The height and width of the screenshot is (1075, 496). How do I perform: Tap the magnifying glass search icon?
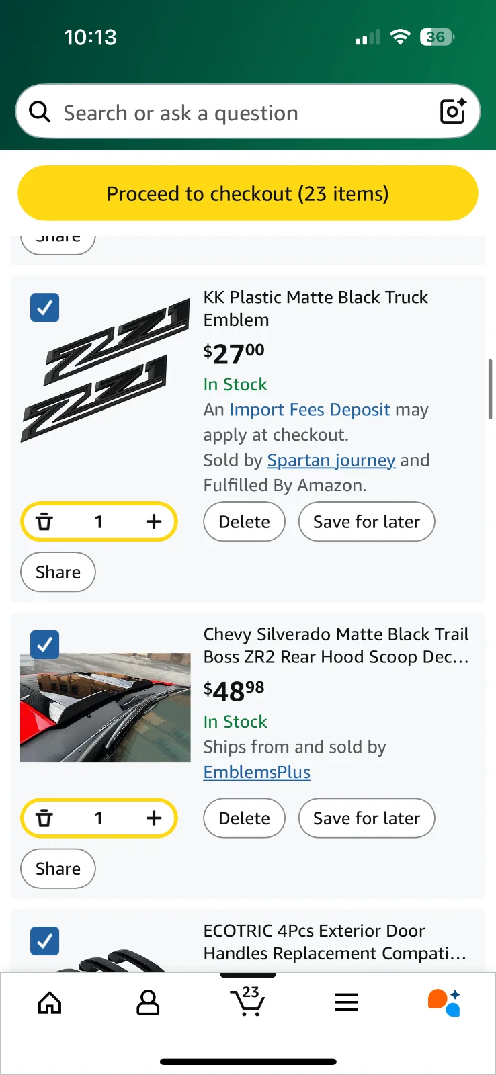[40, 112]
